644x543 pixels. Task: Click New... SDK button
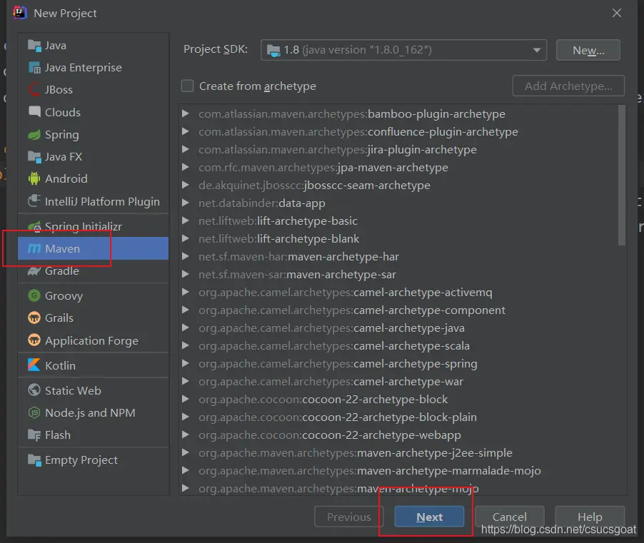click(x=588, y=50)
